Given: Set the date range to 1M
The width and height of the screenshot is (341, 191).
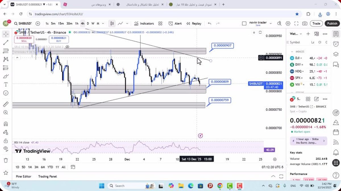Looking at the screenshot, I should pos(30,167).
